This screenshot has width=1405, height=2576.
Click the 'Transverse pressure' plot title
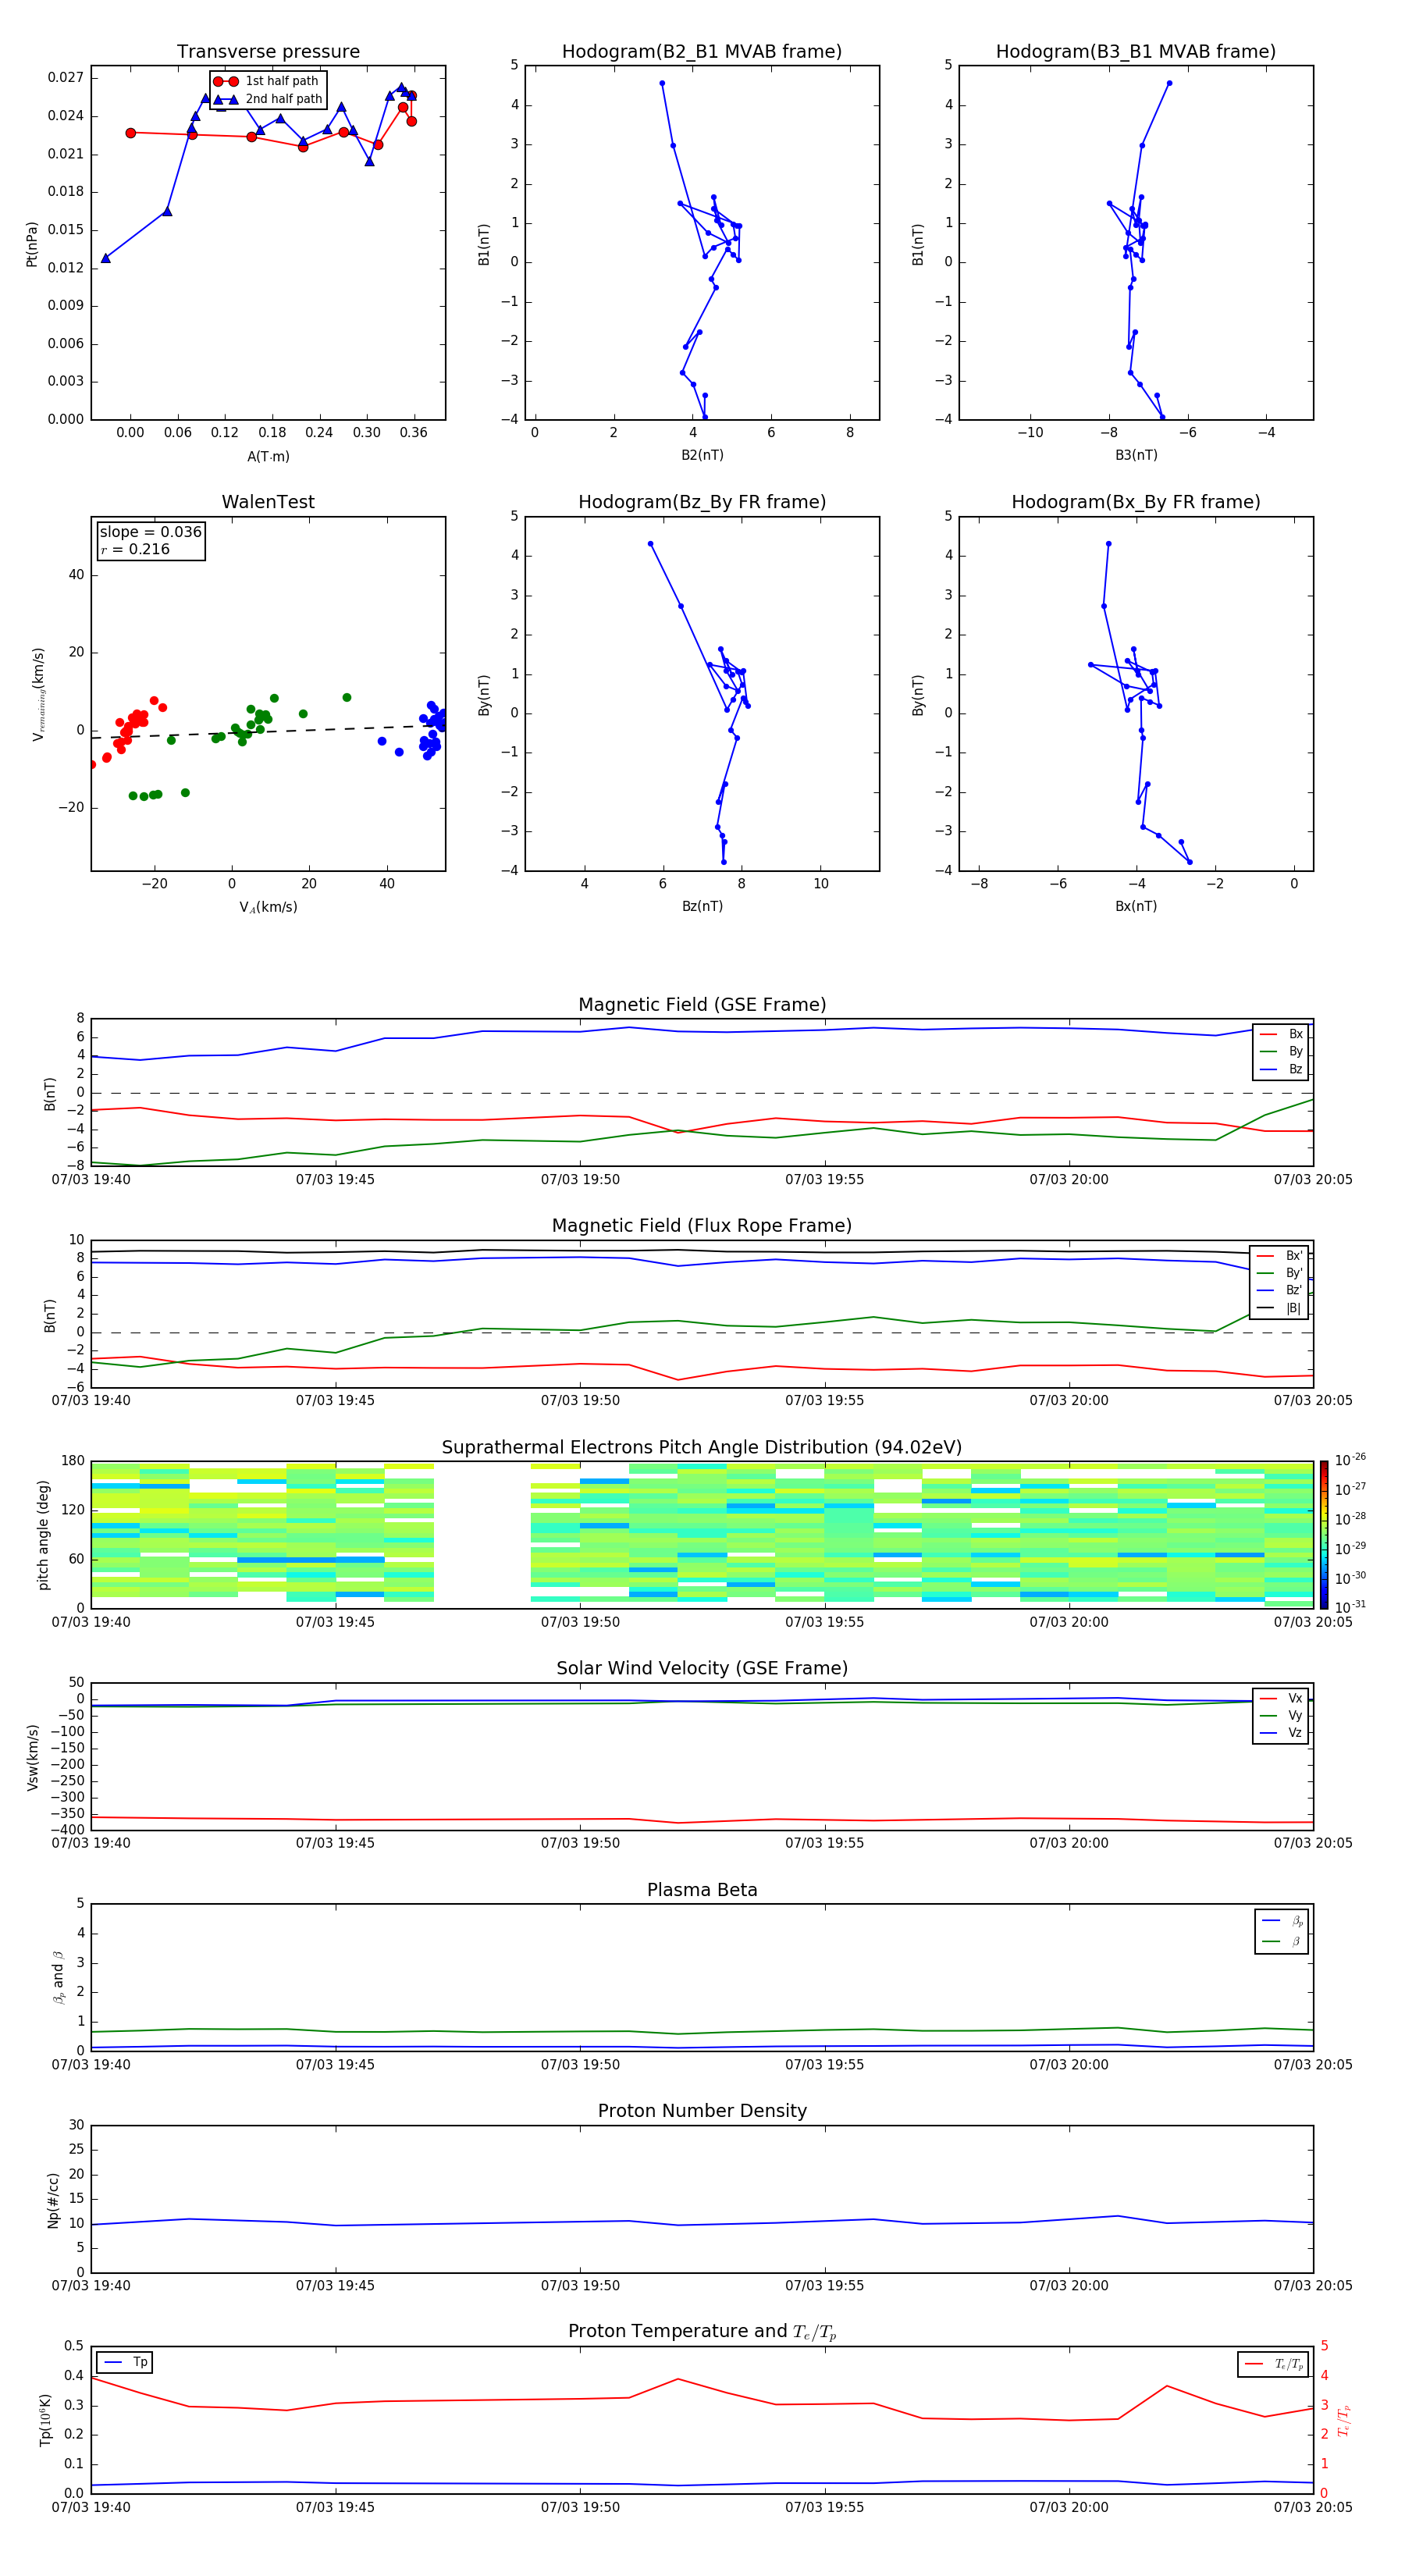click(268, 52)
